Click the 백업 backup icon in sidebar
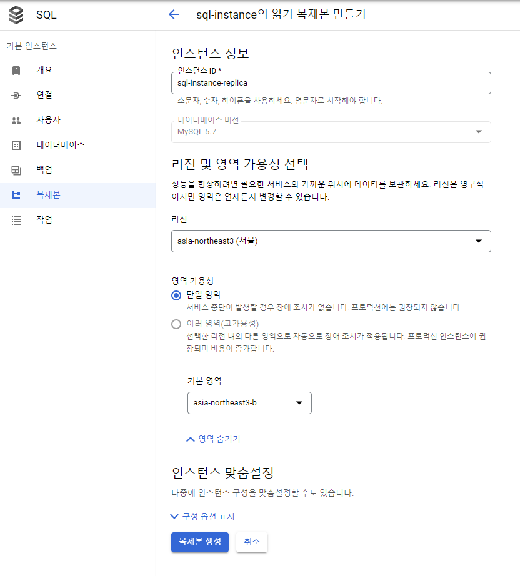The height and width of the screenshot is (576, 520). click(x=16, y=170)
